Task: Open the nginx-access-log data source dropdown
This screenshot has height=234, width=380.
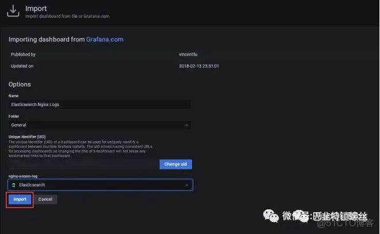Action: click(x=100, y=185)
